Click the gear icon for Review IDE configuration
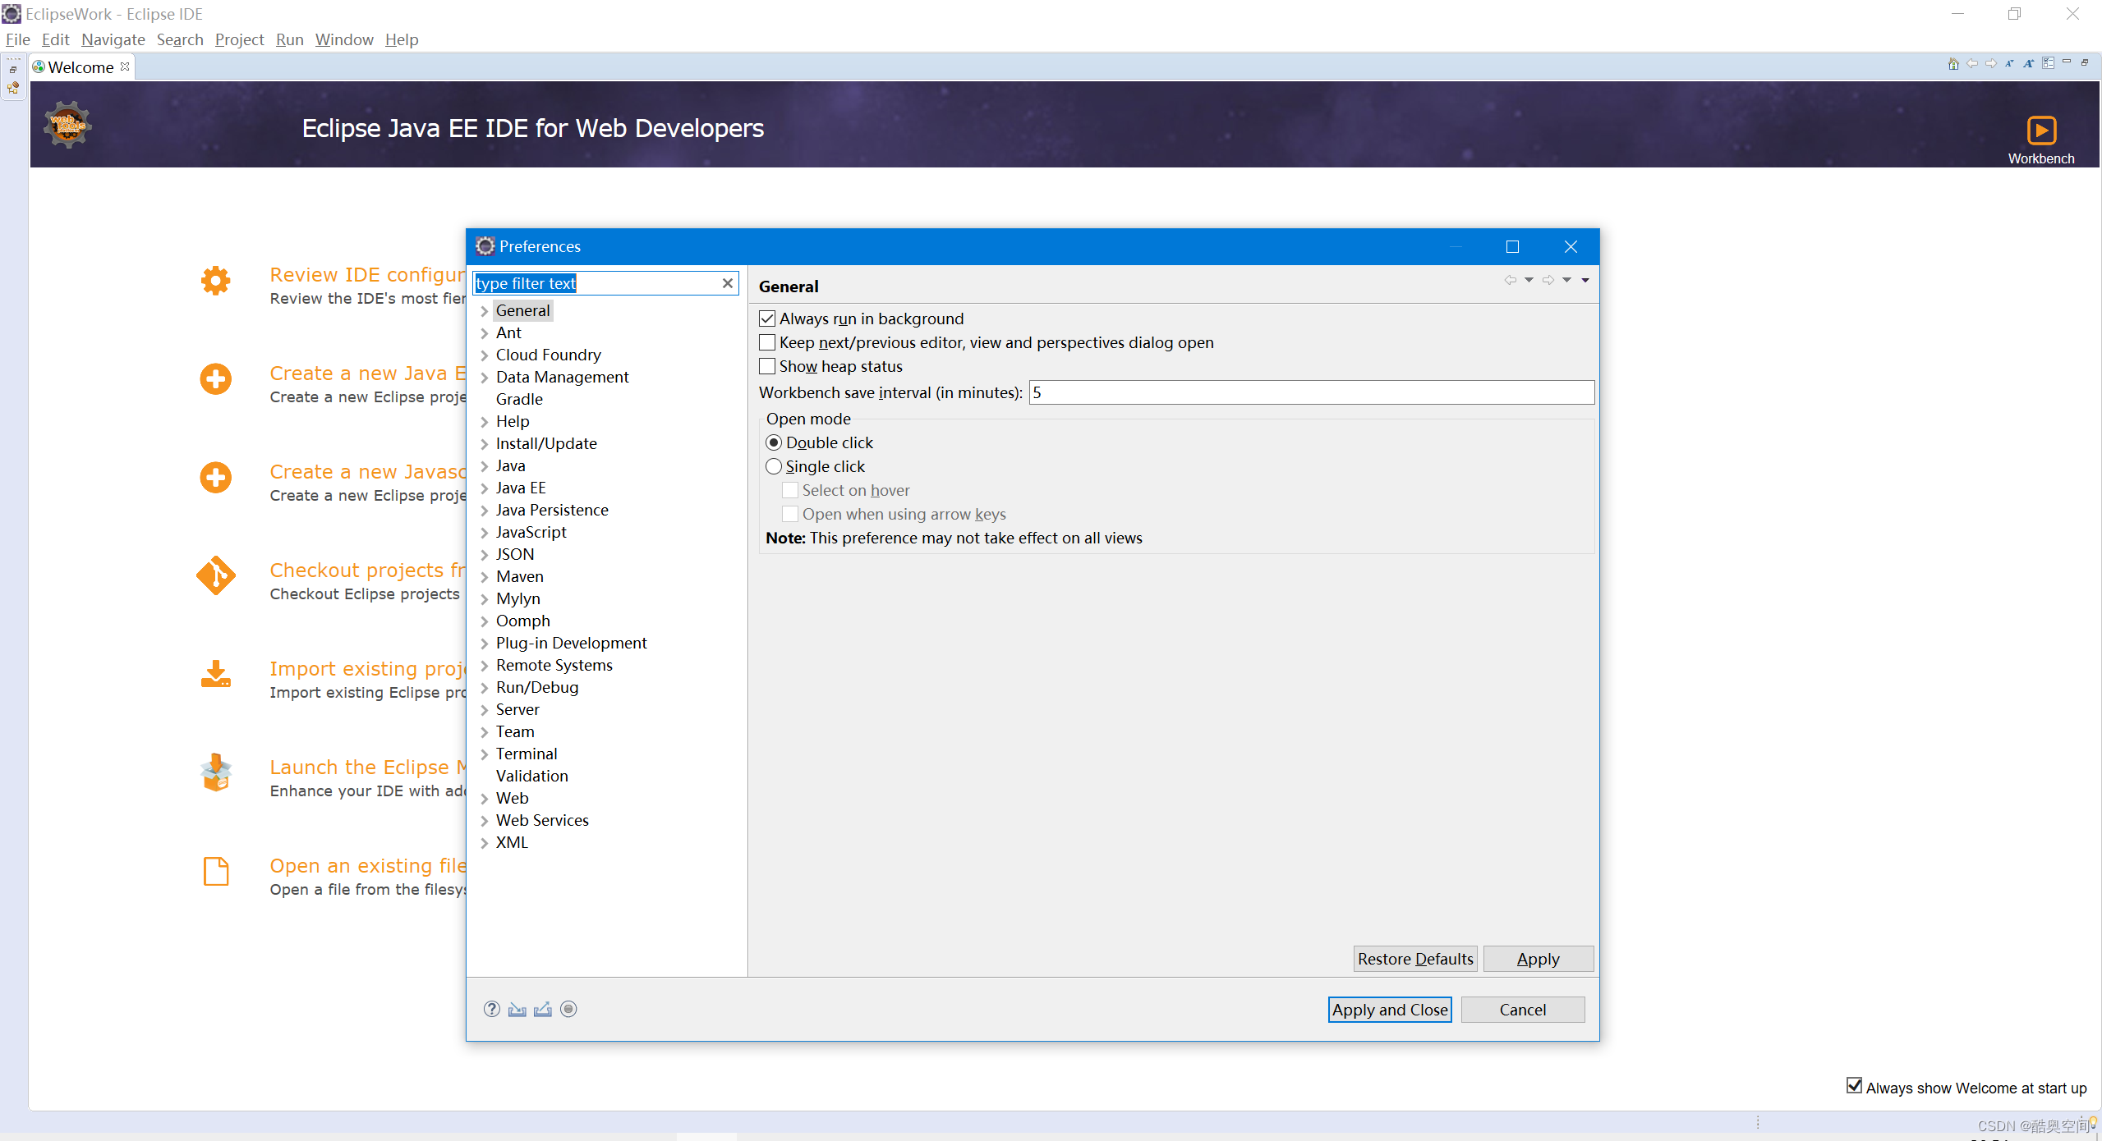 (216, 281)
